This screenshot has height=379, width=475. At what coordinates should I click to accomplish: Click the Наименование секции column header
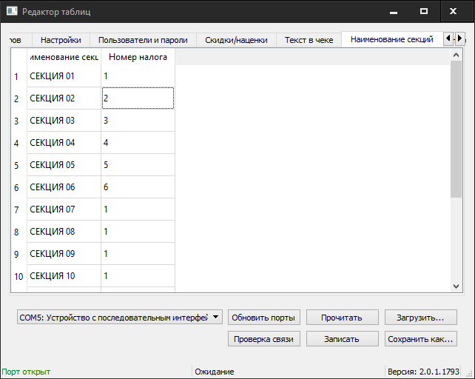[x=64, y=57]
